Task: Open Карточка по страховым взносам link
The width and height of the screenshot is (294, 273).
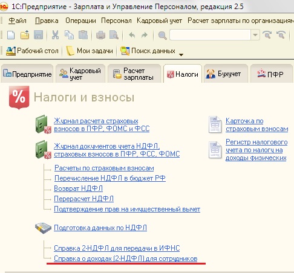Action: (257, 124)
